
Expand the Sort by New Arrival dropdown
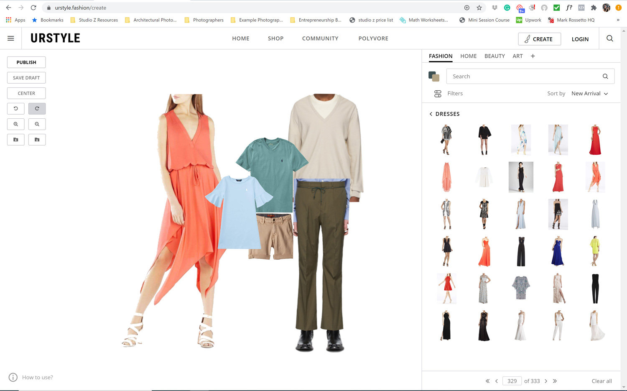pyautogui.click(x=589, y=94)
